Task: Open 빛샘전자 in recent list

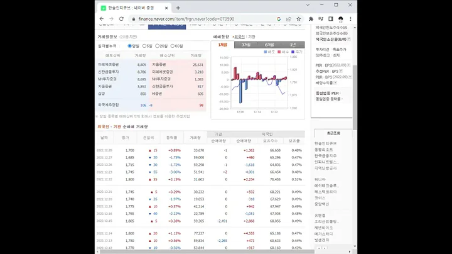Action: [321, 240]
